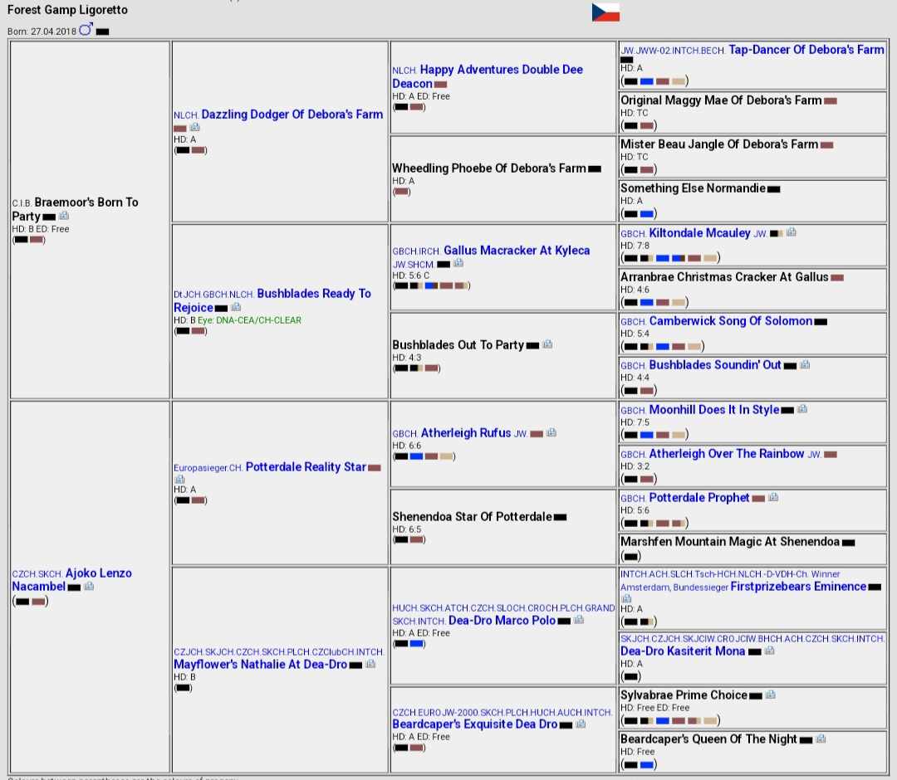This screenshot has height=780, width=897.
Task: Open Bushblades Ready To Rejoice link
Action: tap(272, 300)
